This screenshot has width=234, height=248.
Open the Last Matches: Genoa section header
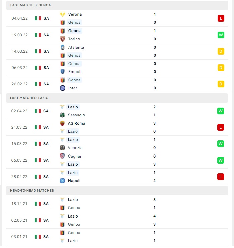[117, 5]
